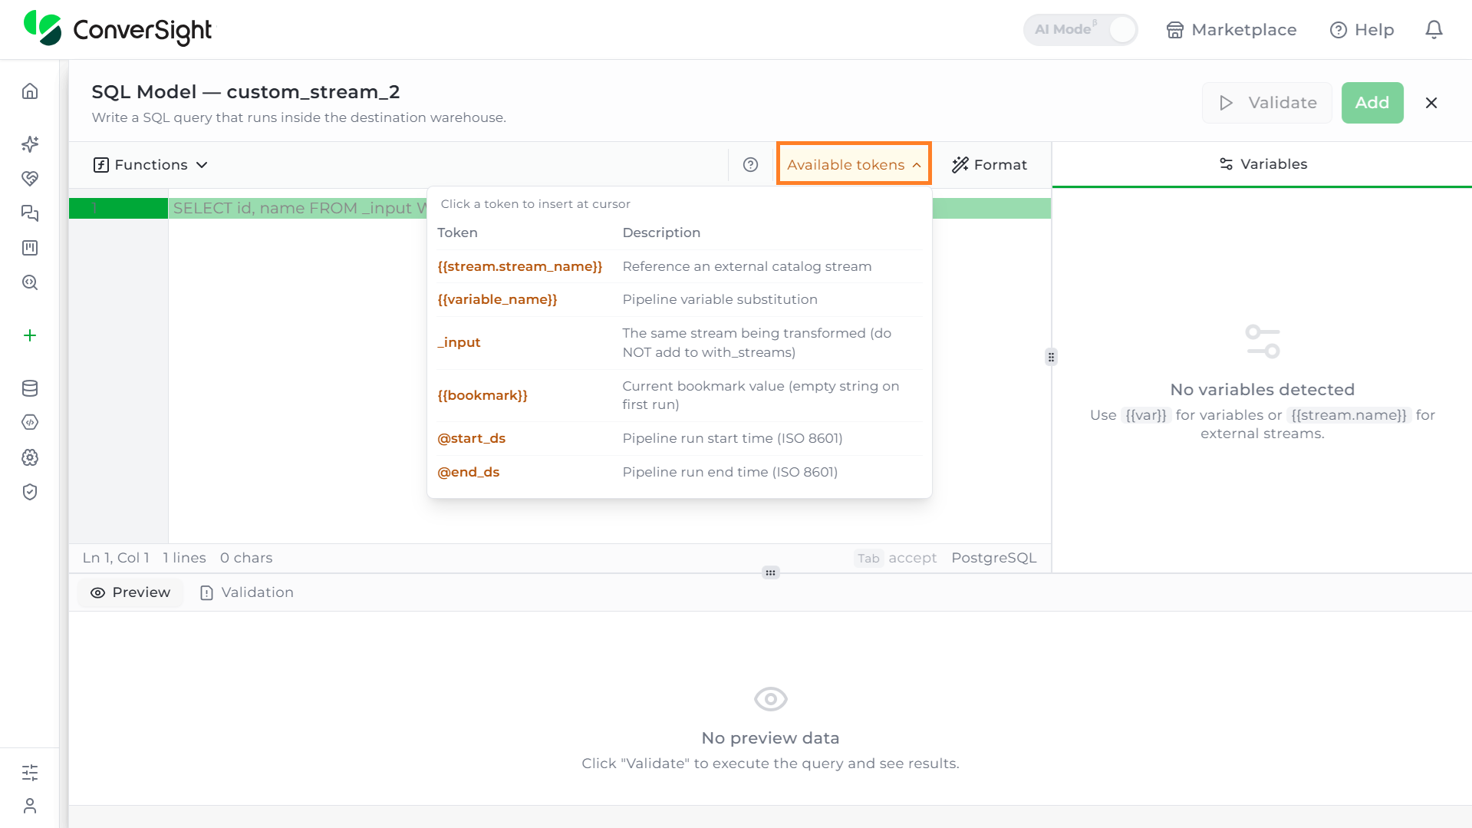Viewport: 1472px width, 828px height.
Task: Open the board layout sidebar icon
Action: 30,248
